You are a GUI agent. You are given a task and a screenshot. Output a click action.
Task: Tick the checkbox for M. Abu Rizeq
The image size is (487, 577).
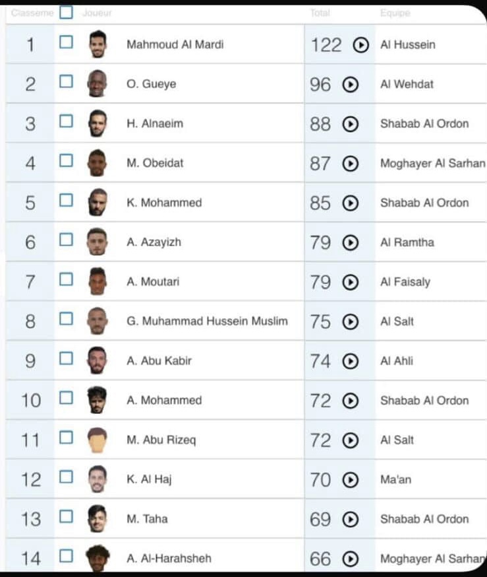tap(66, 438)
